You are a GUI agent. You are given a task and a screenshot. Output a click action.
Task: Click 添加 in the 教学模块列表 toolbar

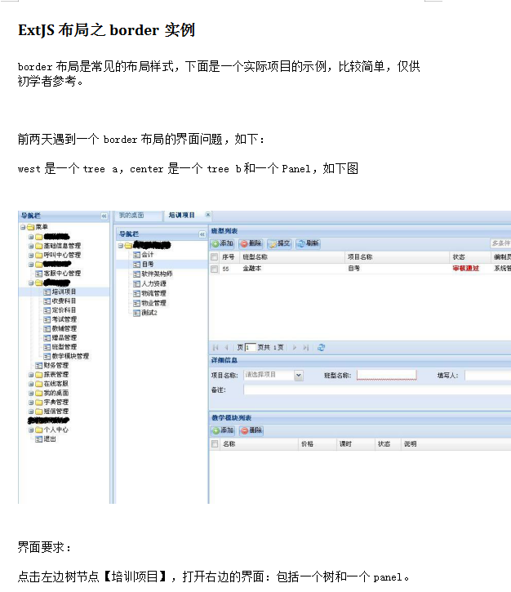pos(222,430)
